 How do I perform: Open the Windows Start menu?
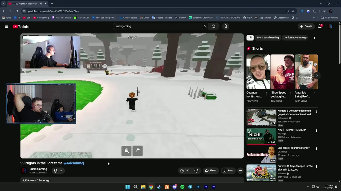[128, 187]
